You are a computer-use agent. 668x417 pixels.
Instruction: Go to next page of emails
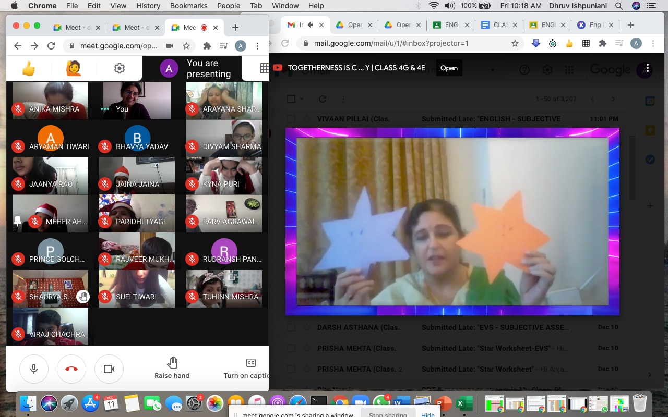pyautogui.click(x=613, y=99)
